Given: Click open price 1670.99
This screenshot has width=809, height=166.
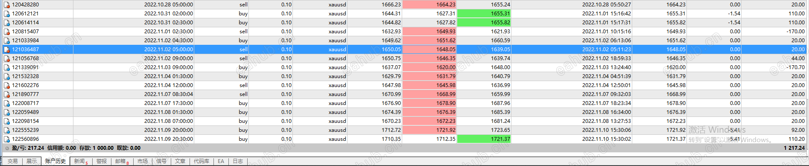Looking at the screenshot, I should (x=391, y=94).
